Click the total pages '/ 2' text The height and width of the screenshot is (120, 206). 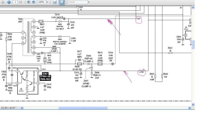(x=20, y=2)
